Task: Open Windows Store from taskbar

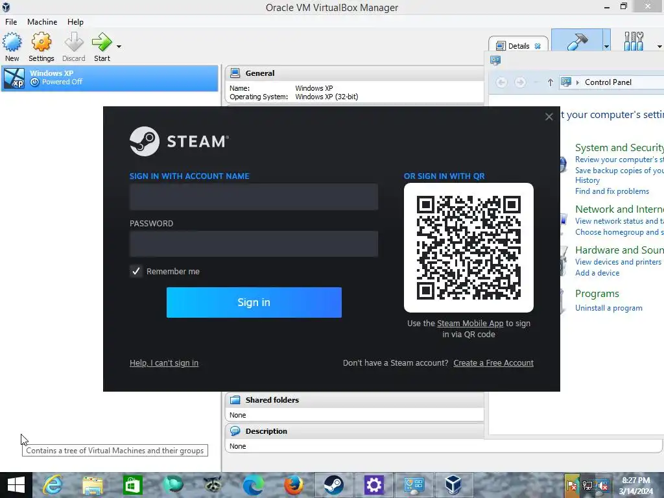Action: [132, 485]
